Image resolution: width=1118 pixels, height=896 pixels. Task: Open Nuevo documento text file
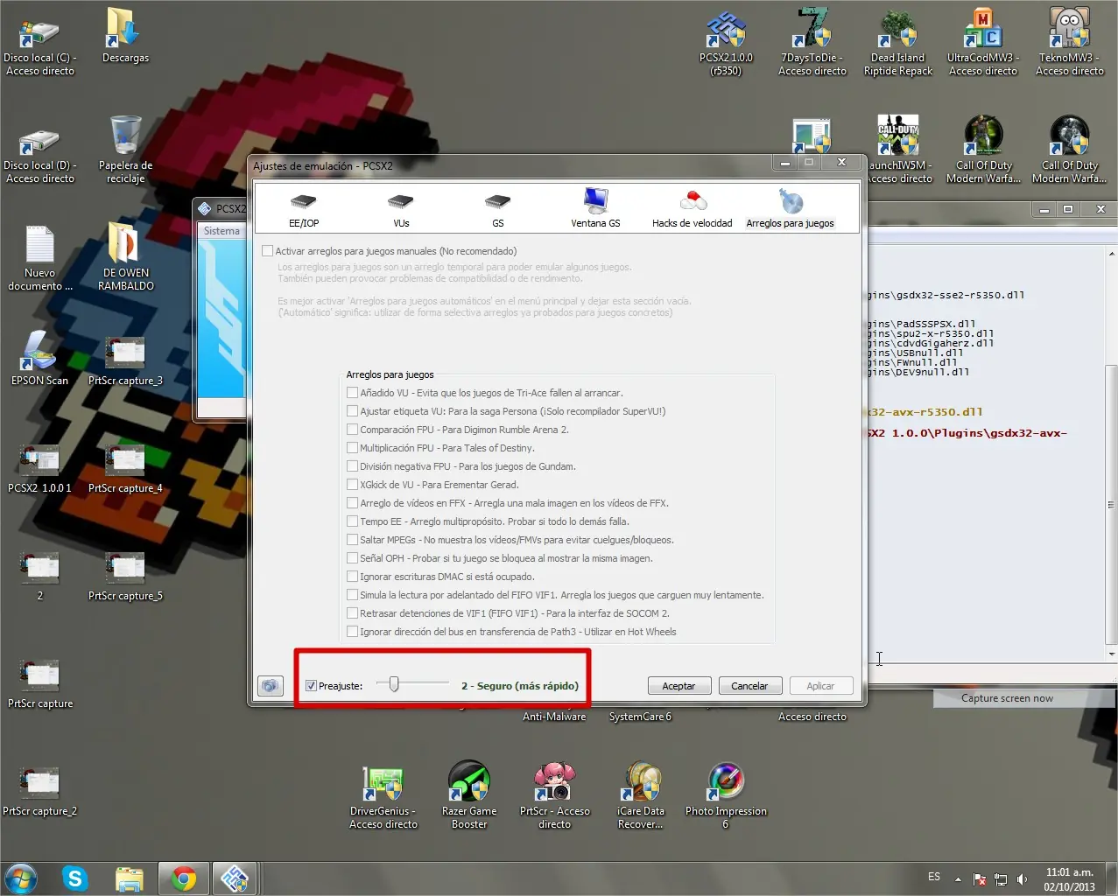coord(39,258)
